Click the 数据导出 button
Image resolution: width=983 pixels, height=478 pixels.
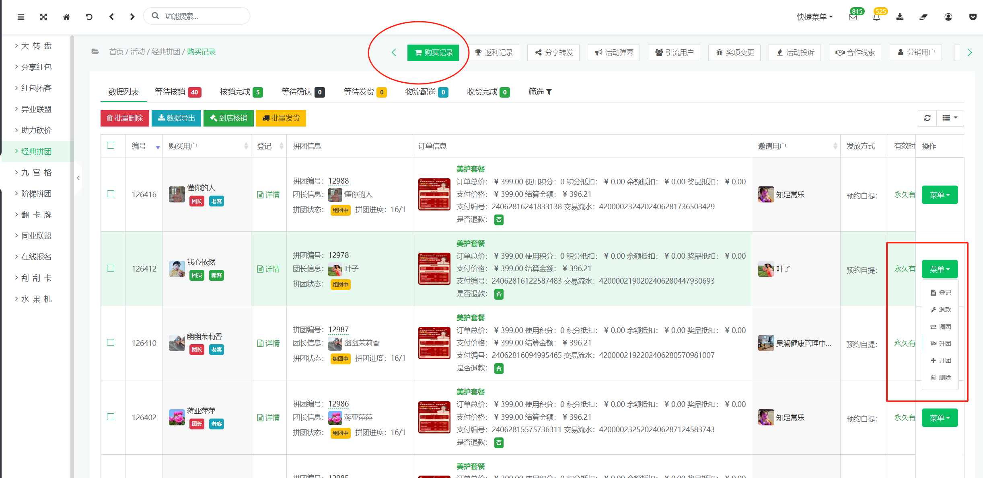(176, 118)
